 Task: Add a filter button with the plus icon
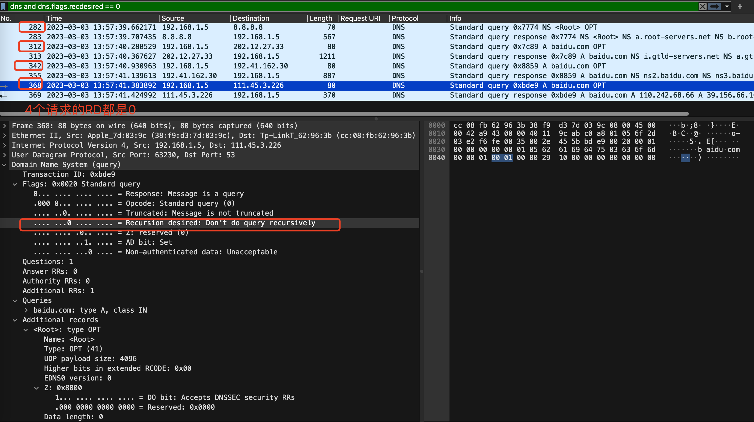click(x=740, y=6)
